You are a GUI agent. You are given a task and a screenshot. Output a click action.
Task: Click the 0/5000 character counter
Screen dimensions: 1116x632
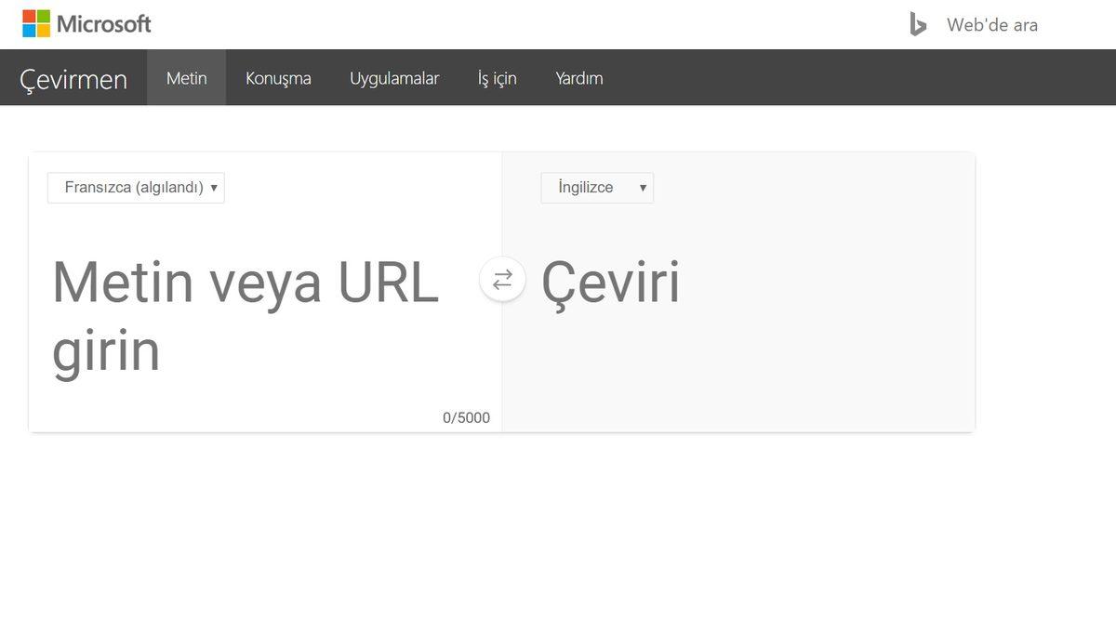(x=467, y=417)
